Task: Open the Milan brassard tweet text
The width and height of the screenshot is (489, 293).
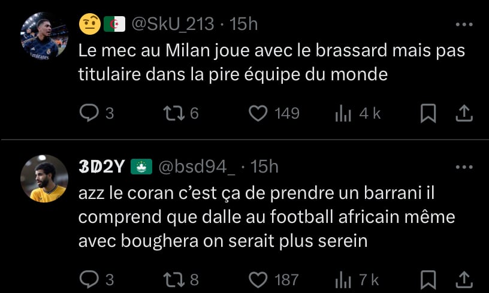Action: 271,63
